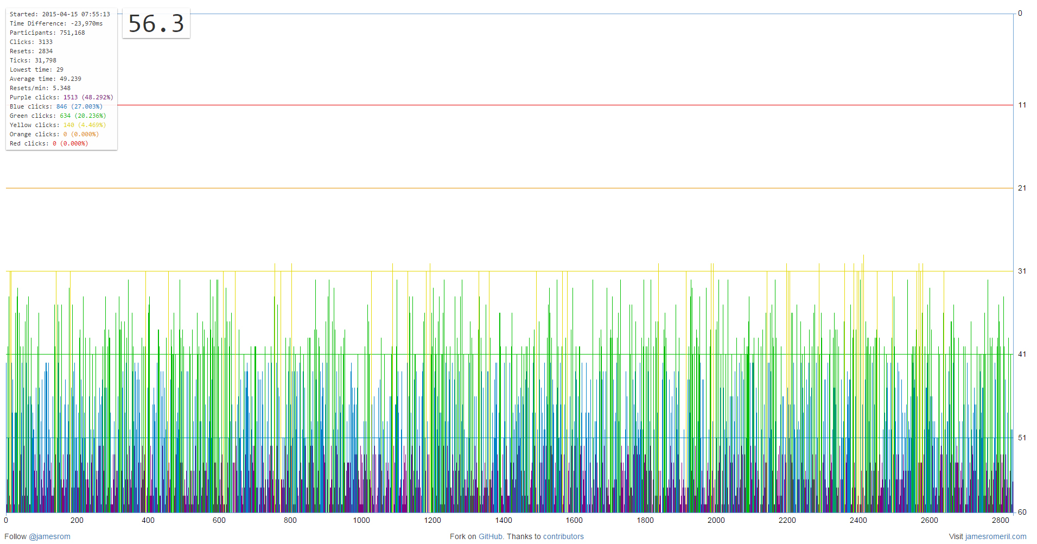Viewport: 1037px width, 544px height.
Task: Select the Red clicks statistic
Action: (x=49, y=143)
